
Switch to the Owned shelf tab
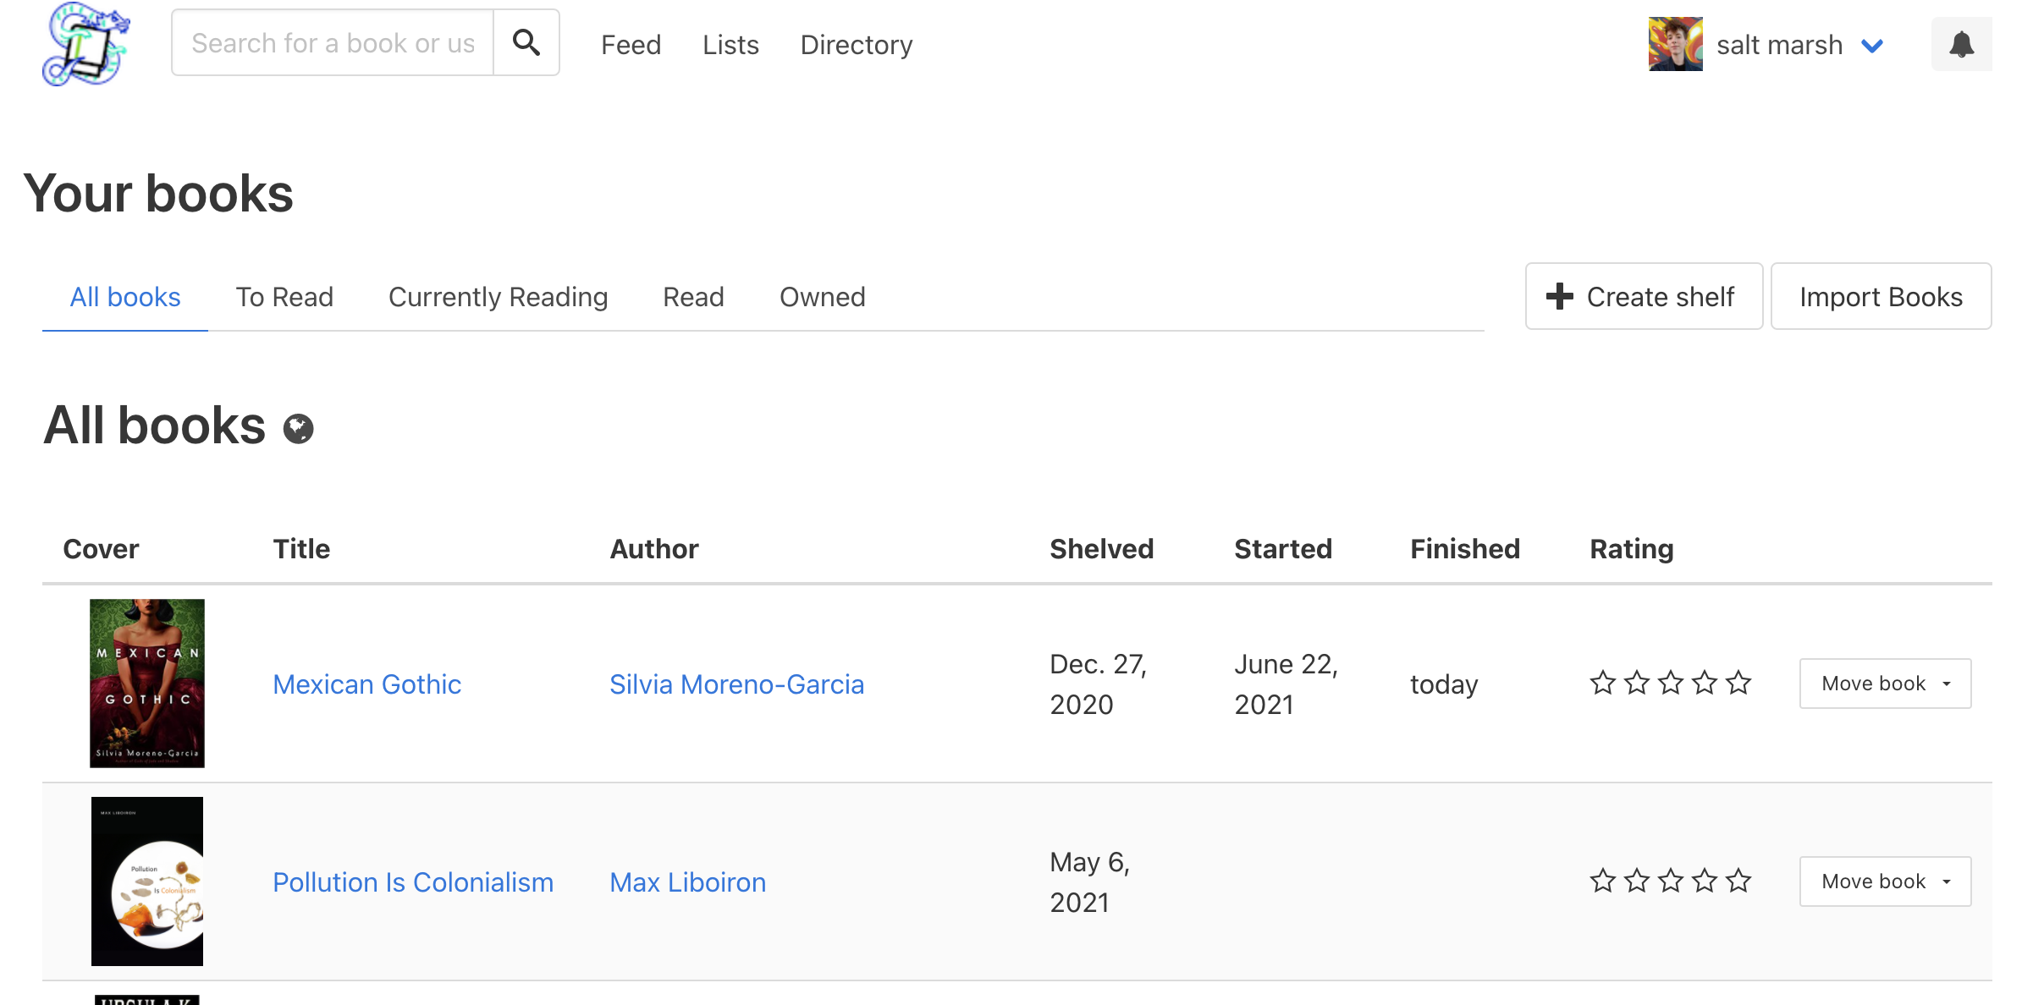(821, 296)
